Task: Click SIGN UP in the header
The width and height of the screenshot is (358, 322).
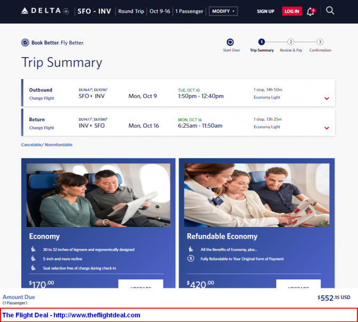Action: click(x=266, y=11)
